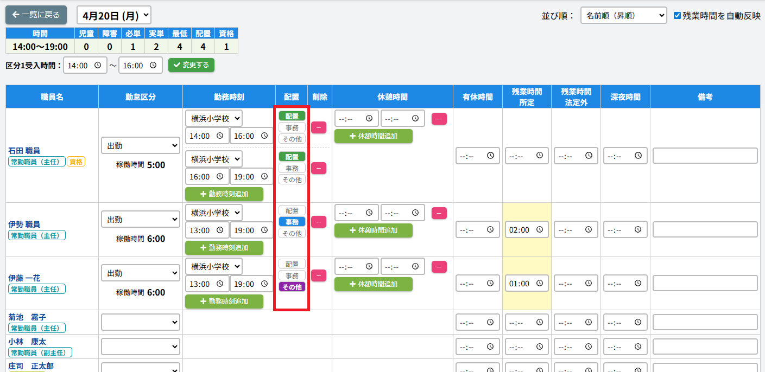Remove 伊藤 一花's break time with minus button
The height and width of the screenshot is (372, 765).
click(x=439, y=267)
